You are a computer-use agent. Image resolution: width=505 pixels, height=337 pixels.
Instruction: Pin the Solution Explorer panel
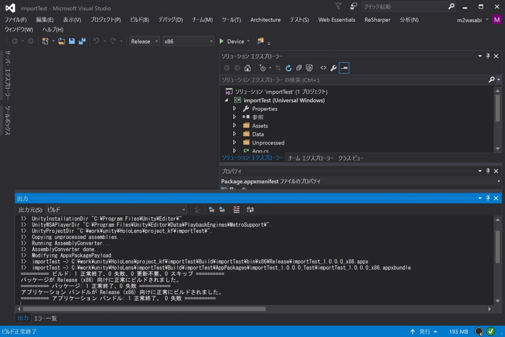click(488, 56)
